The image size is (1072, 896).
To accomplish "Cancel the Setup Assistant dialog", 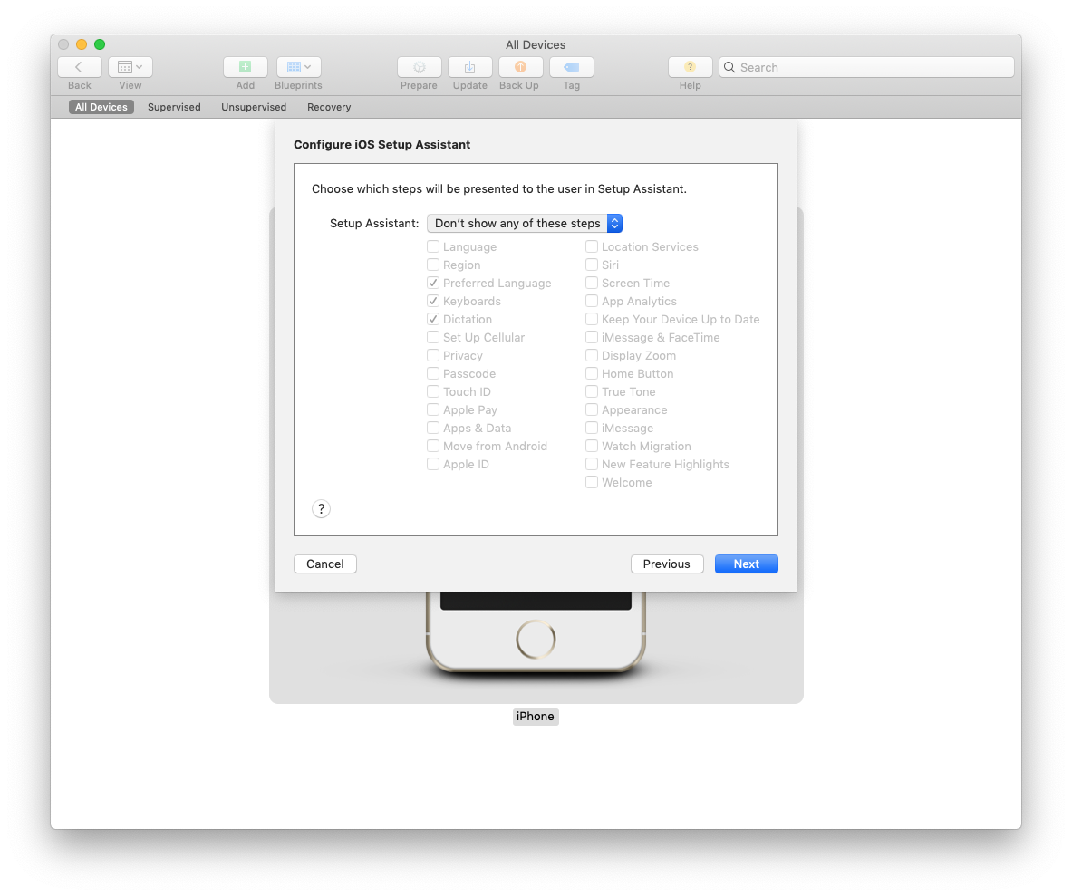I will [x=324, y=564].
